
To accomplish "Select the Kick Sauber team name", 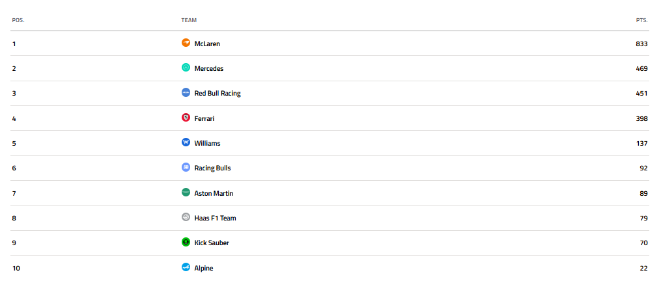I will (212, 243).
